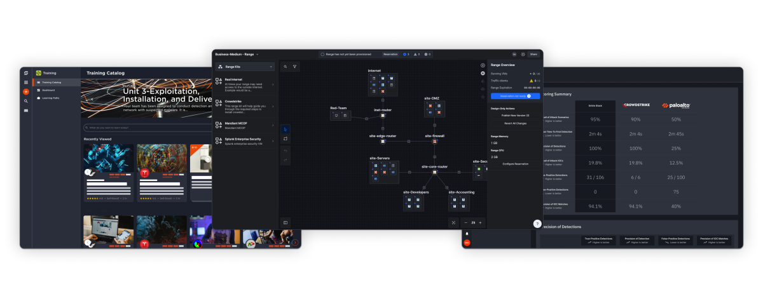Click the Crowdstrike column header logo
The width and height of the screenshot is (763, 282).
pyautogui.click(x=635, y=105)
